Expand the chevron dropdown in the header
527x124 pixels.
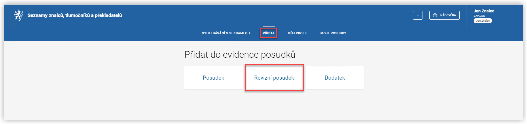pos(417,15)
